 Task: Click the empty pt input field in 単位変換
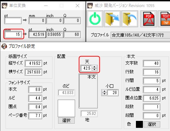13,21
